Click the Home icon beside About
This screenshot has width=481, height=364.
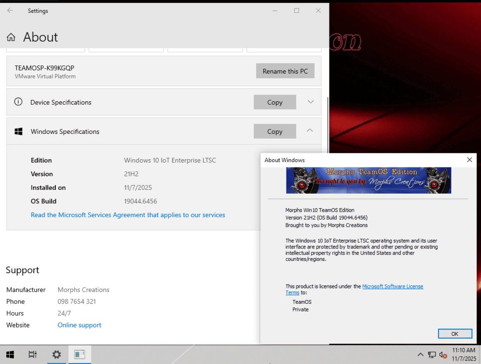tap(11, 37)
